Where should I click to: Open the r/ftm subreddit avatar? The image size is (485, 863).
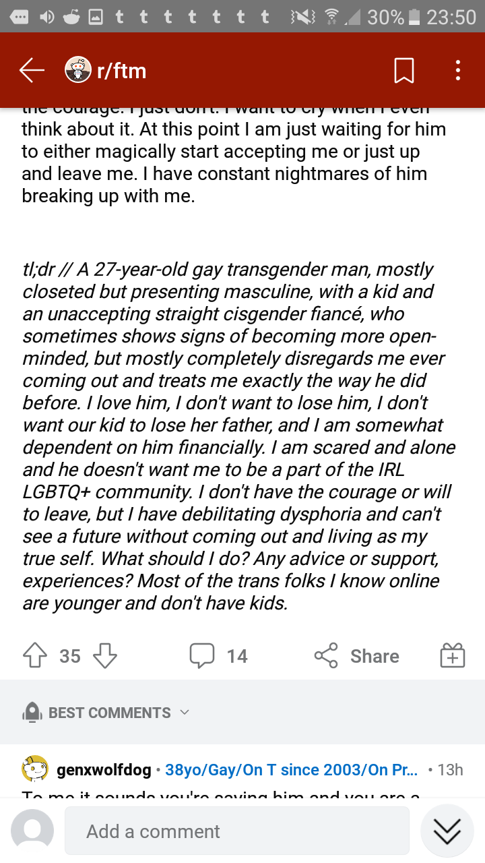coord(78,70)
